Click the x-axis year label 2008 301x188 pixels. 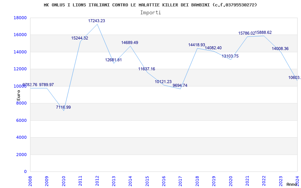[30, 181]
